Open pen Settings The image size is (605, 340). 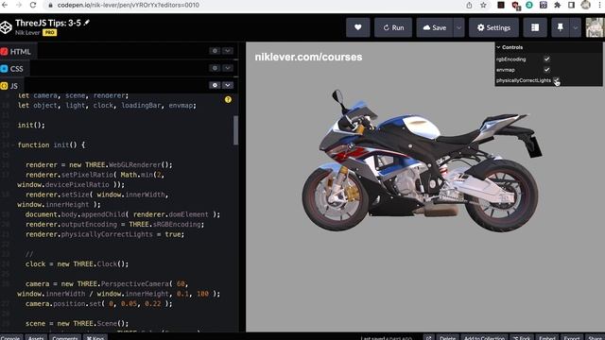493,27
